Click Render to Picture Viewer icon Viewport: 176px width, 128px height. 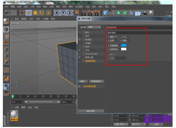[91, 13]
